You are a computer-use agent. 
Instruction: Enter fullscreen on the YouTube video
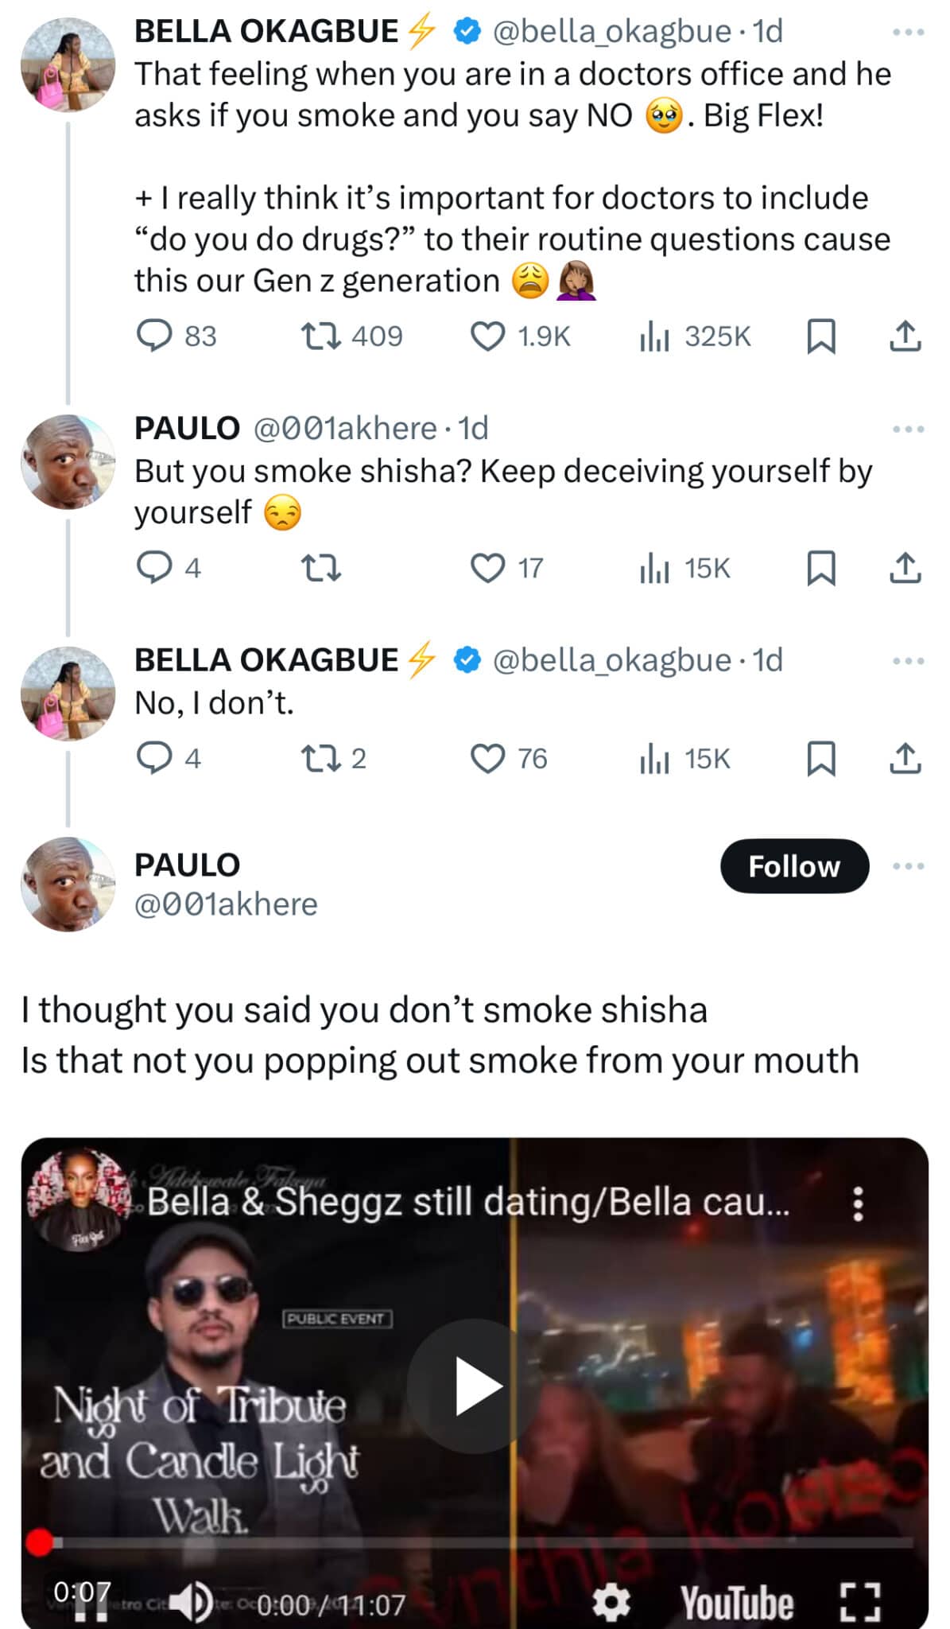(860, 1602)
